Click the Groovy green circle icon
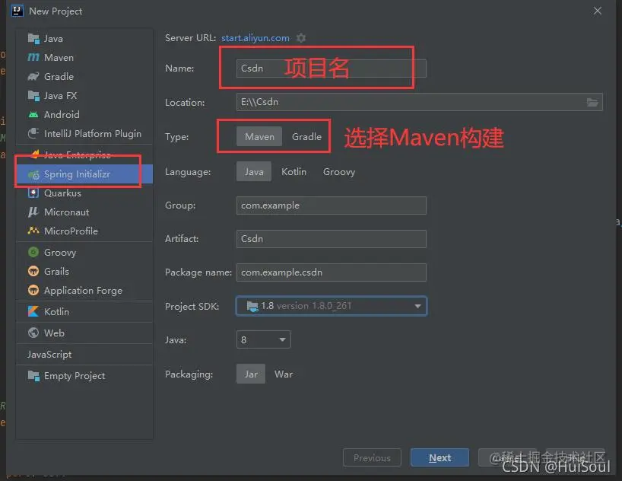The width and height of the screenshot is (622, 481). 33,252
